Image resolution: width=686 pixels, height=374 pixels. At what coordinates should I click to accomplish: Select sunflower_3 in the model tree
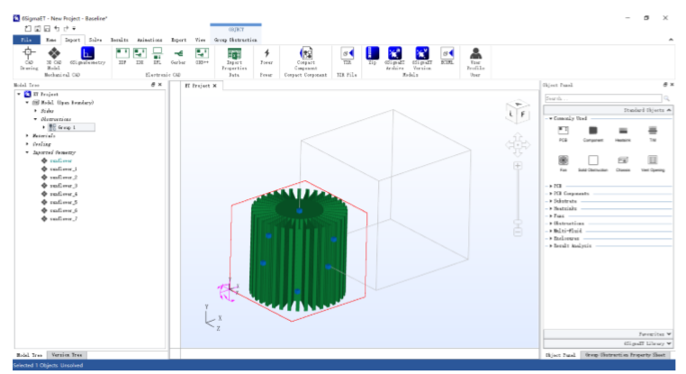(63, 186)
